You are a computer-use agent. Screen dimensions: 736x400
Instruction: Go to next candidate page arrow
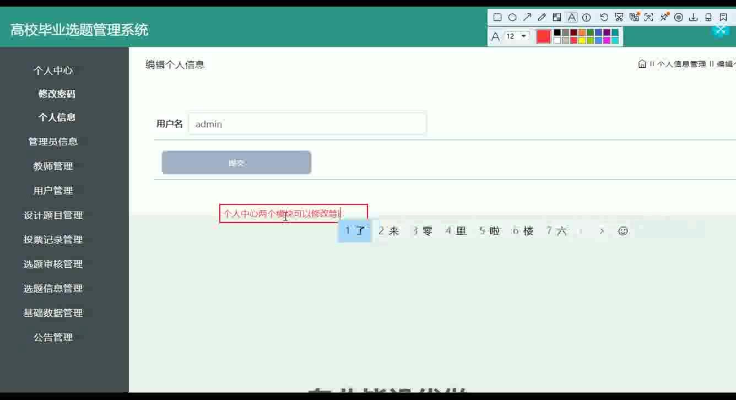602,231
